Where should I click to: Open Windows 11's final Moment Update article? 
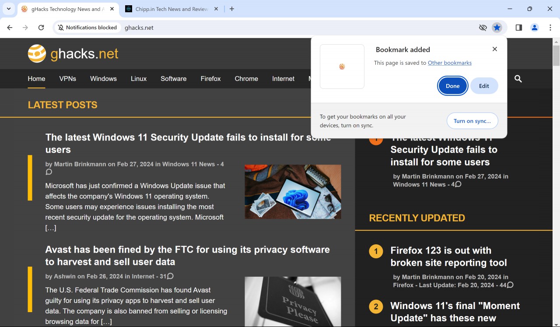click(455, 312)
